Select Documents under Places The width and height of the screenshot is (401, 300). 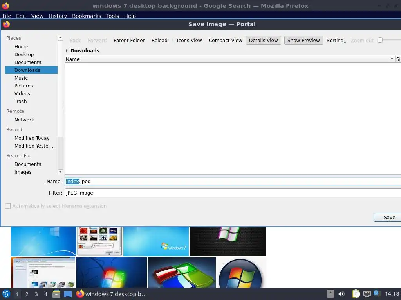click(31, 62)
